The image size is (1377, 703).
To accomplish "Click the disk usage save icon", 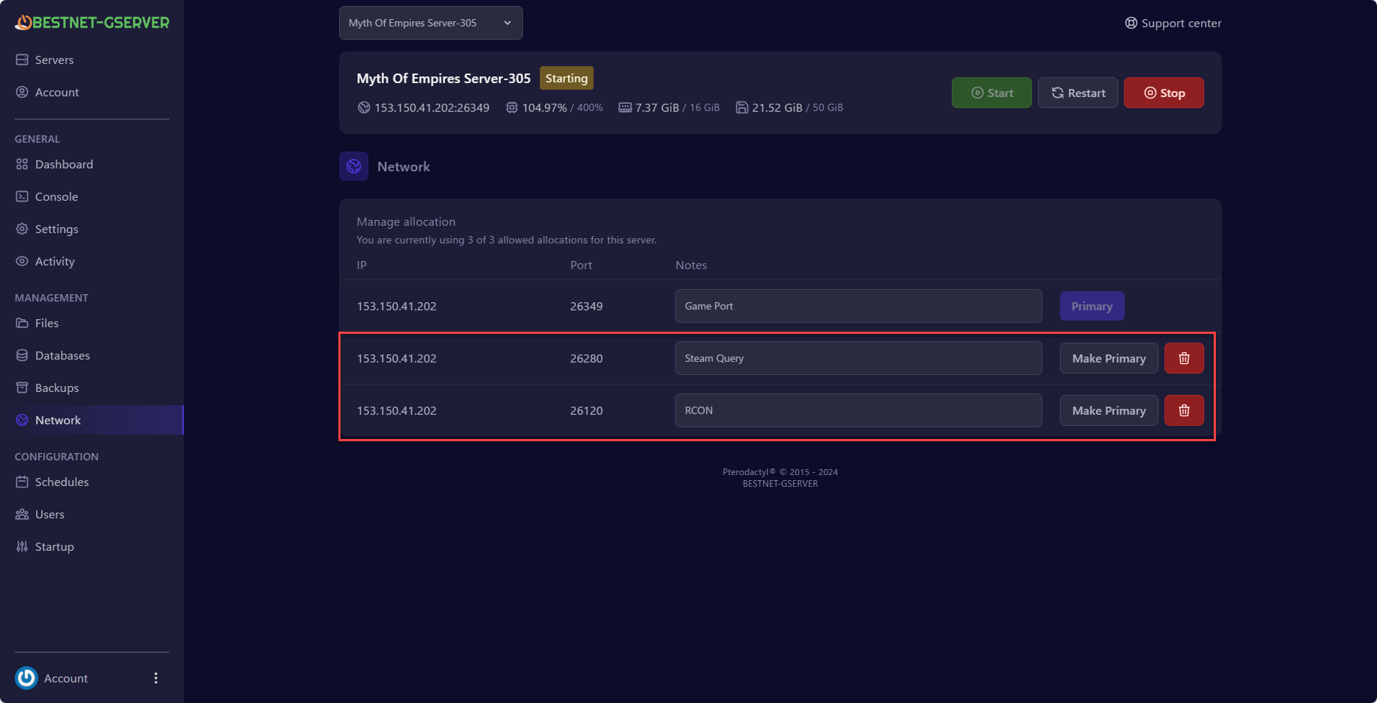I will coord(742,107).
